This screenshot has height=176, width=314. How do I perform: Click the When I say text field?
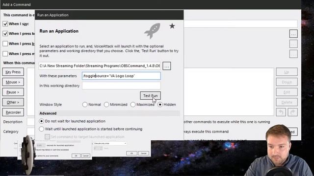tap(240, 24)
